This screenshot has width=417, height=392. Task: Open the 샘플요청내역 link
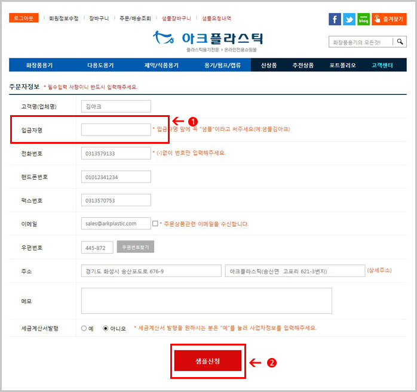216,18
